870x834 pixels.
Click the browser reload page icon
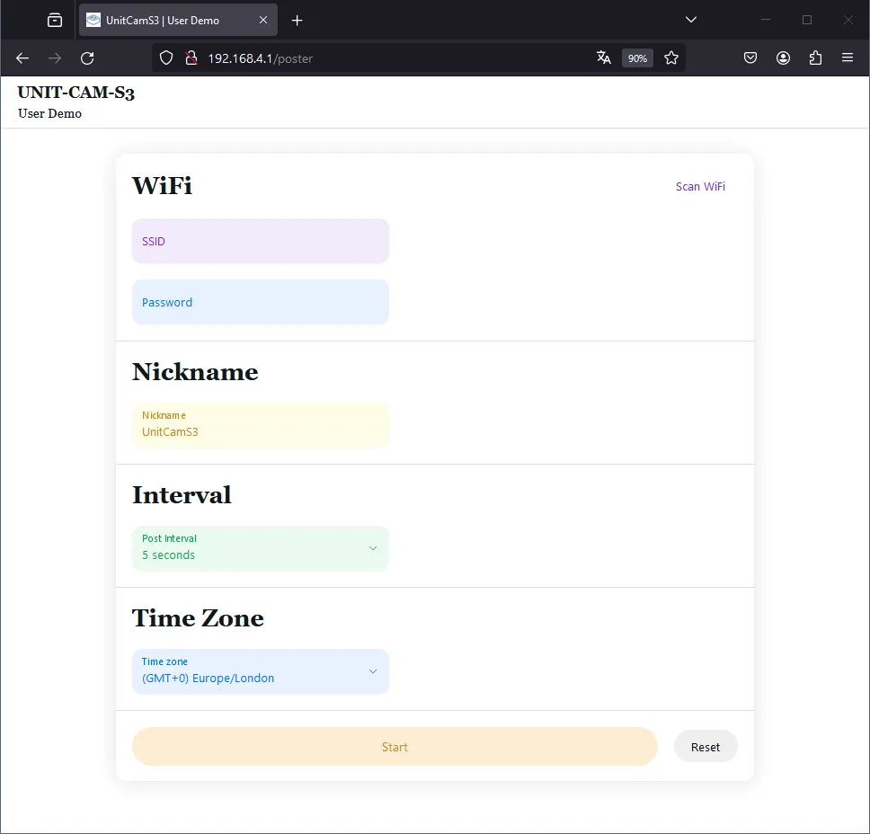[87, 58]
